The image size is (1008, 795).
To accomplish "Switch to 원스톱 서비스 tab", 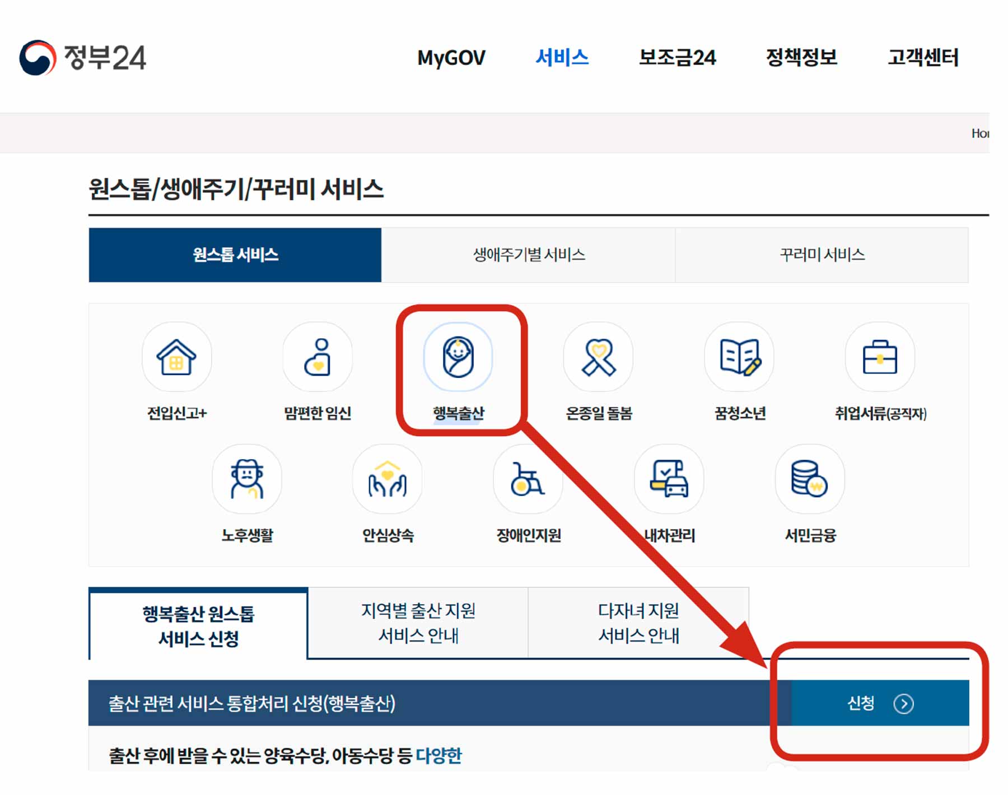I will pyautogui.click(x=235, y=255).
